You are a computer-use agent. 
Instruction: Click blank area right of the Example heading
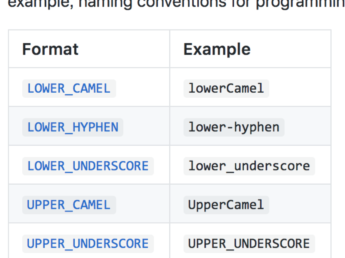[291, 49]
